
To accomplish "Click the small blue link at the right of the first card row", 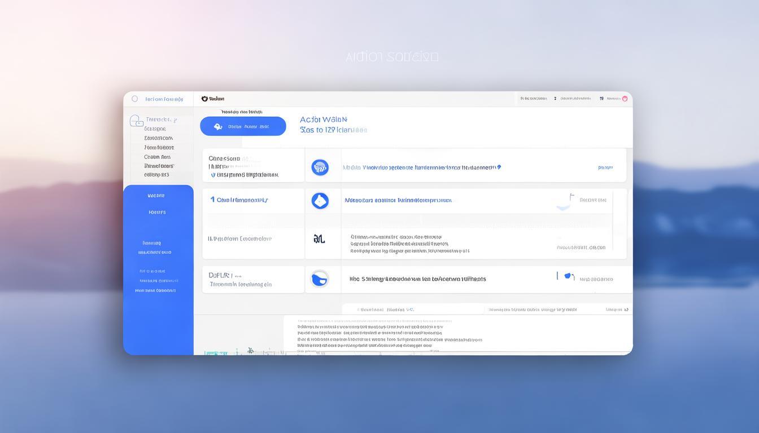I will tap(605, 167).
